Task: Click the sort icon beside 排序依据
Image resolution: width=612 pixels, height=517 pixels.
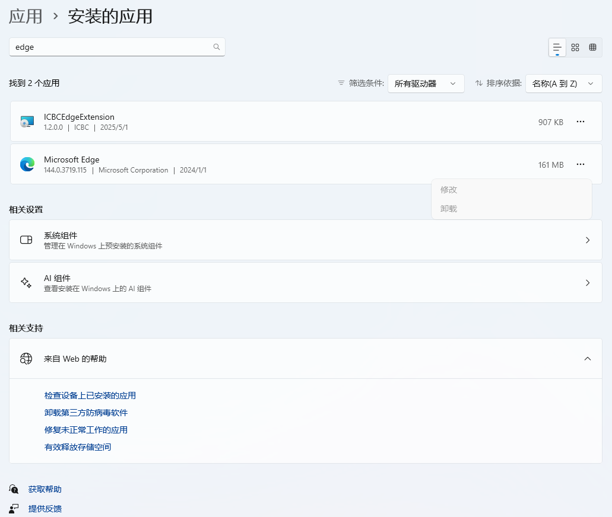Action: coord(479,83)
